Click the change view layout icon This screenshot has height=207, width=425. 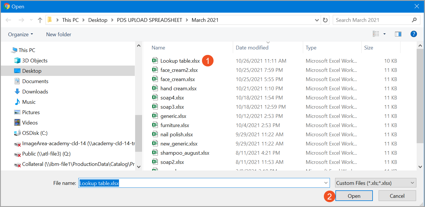pos(376,34)
